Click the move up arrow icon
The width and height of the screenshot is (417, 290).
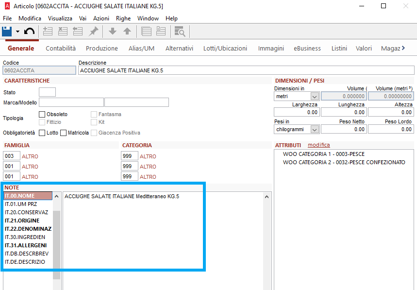click(x=127, y=32)
